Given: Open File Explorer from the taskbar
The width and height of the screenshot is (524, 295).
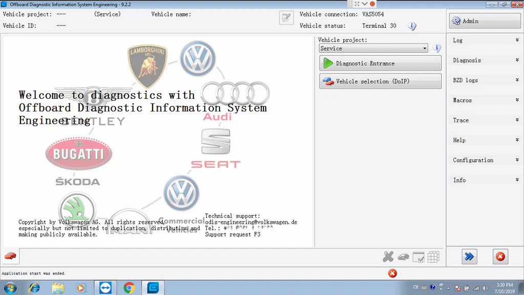Looking at the screenshot, I should click(x=58, y=288).
